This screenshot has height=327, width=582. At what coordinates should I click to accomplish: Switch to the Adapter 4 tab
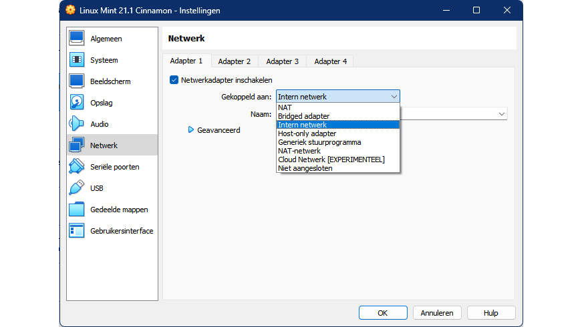click(x=331, y=61)
